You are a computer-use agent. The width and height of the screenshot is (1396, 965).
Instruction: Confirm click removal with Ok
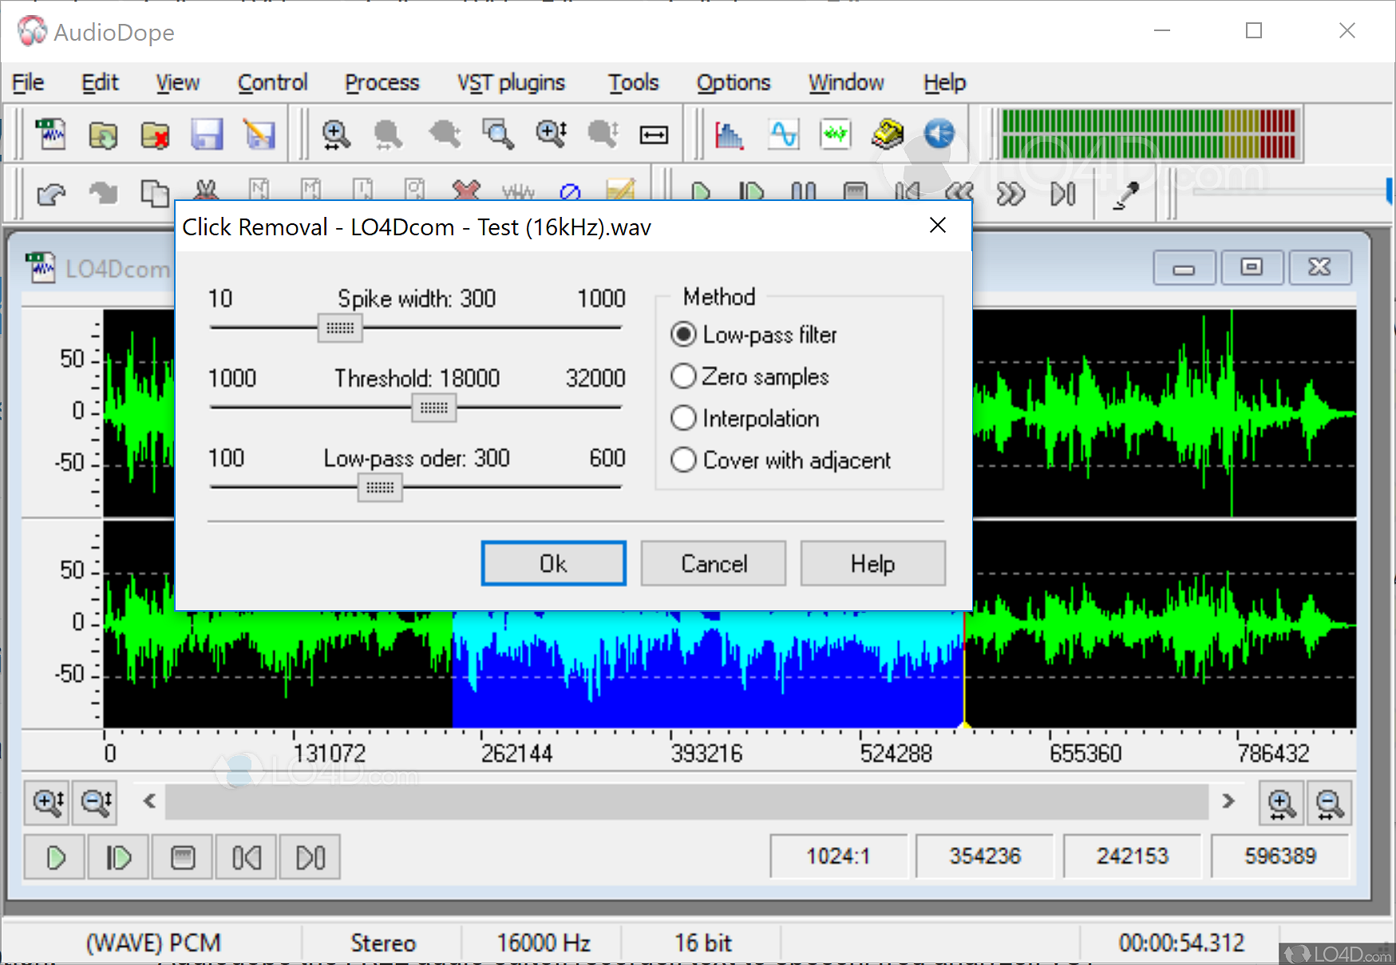click(x=553, y=563)
